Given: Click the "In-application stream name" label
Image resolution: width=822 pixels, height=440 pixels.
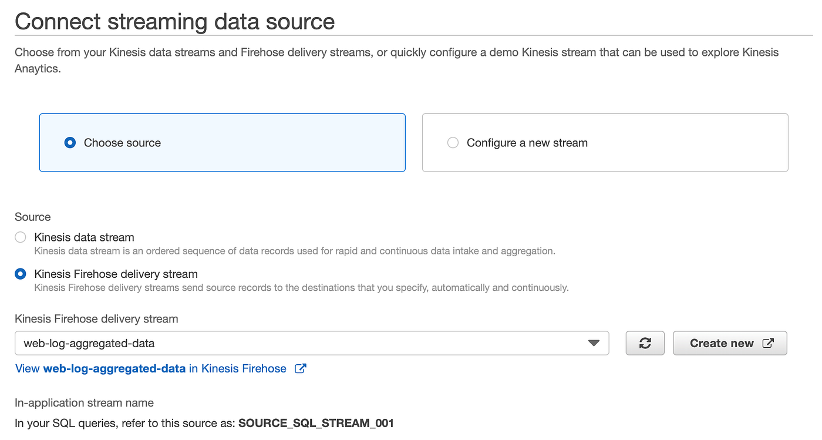Looking at the screenshot, I should [84, 403].
